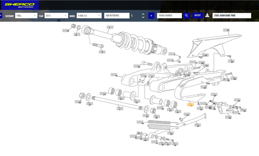Viewport: 259px width, 156px height.
Task: Select part label 40 bushing
Action: (x=145, y=140)
